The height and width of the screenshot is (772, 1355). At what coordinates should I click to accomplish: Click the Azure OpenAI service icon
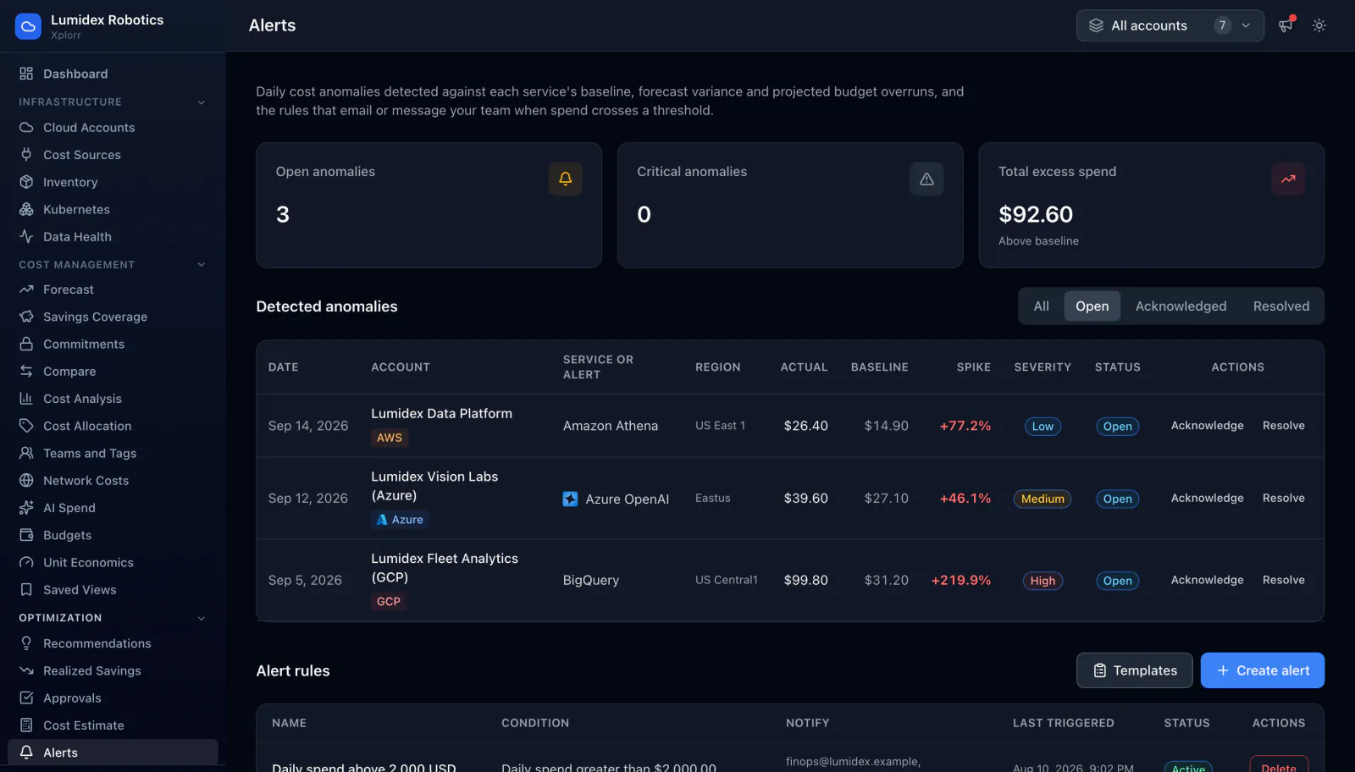coord(570,499)
